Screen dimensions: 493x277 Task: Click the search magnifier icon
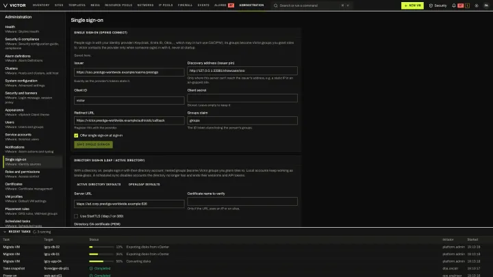tap(276, 5)
